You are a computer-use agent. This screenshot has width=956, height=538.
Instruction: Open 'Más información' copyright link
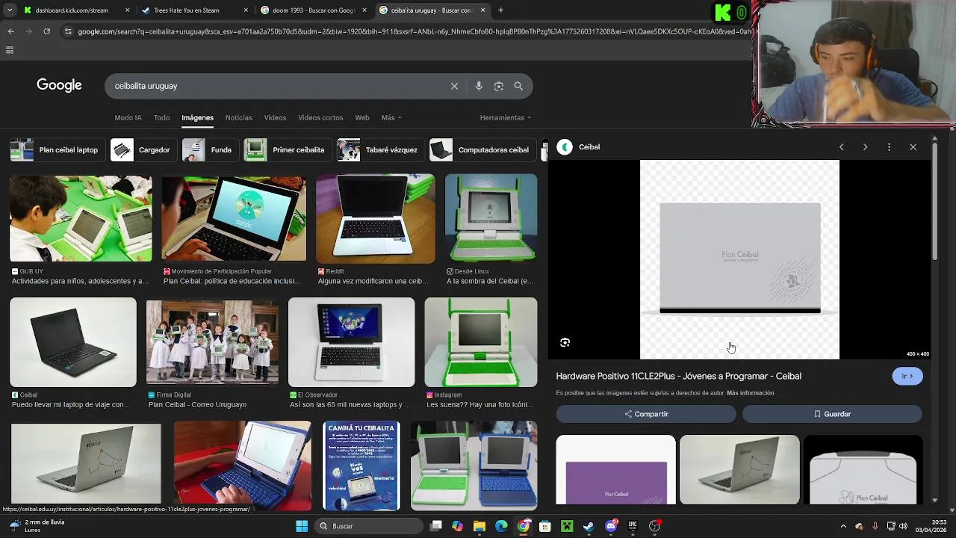click(751, 393)
